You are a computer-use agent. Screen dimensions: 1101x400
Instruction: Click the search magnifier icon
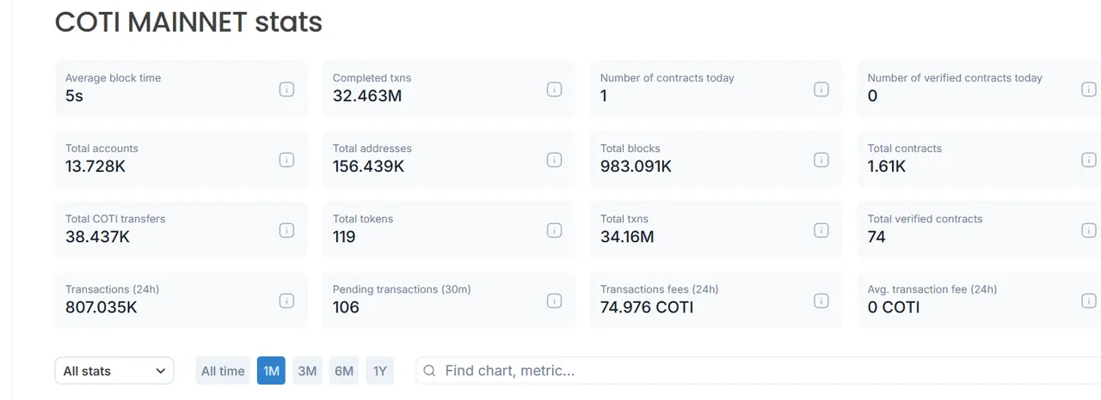pos(430,371)
